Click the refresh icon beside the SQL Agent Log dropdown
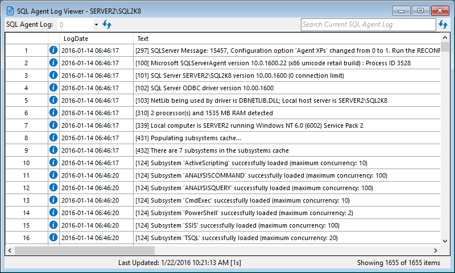Image resolution: width=455 pixels, height=273 pixels. [x=107, y=24]
